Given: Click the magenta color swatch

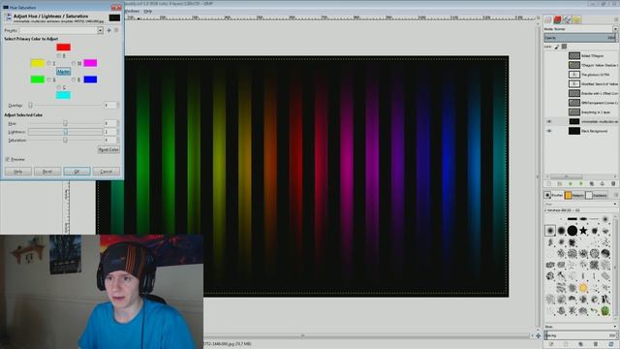Looking at the screenshot, I should point(90,63).
